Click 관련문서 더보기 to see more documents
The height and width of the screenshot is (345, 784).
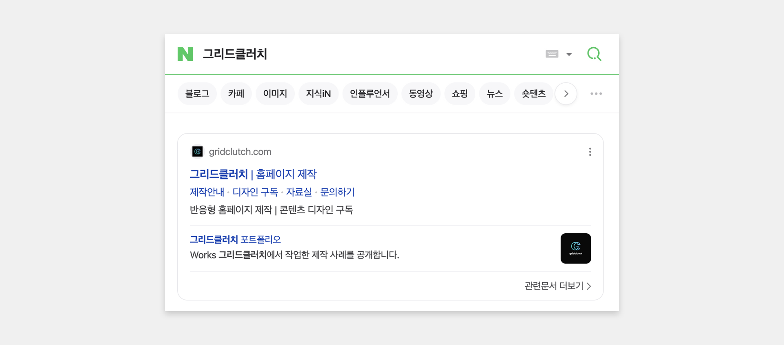tap(558, 286)
